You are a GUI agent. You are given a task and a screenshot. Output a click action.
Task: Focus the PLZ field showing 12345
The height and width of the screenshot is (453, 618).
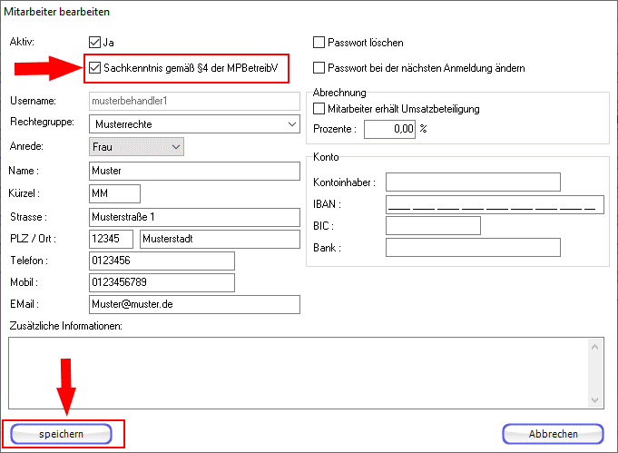pos(111,239)
